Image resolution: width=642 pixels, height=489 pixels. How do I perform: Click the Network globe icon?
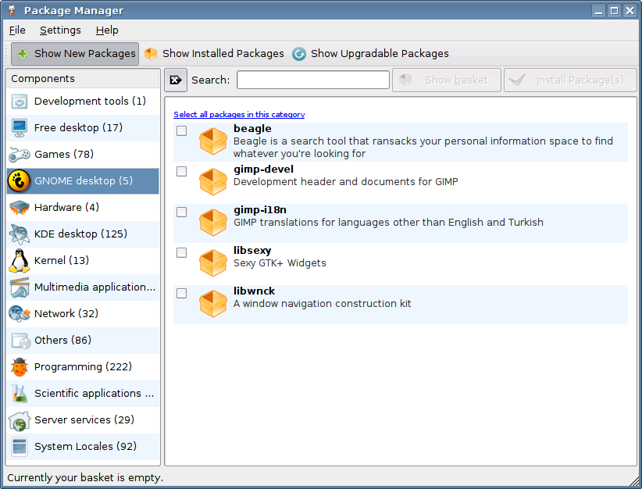[20, 314]
